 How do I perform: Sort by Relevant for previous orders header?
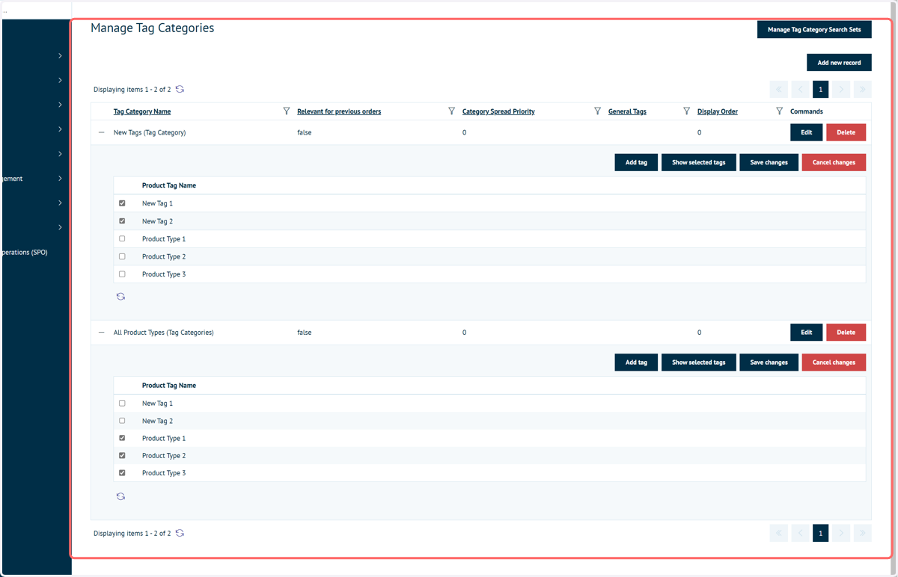point(339,111)
